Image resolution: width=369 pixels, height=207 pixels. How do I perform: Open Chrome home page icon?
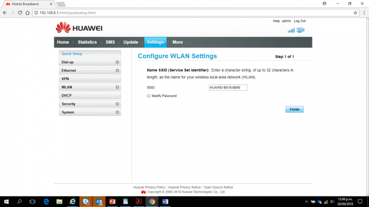tap(27, 13)
